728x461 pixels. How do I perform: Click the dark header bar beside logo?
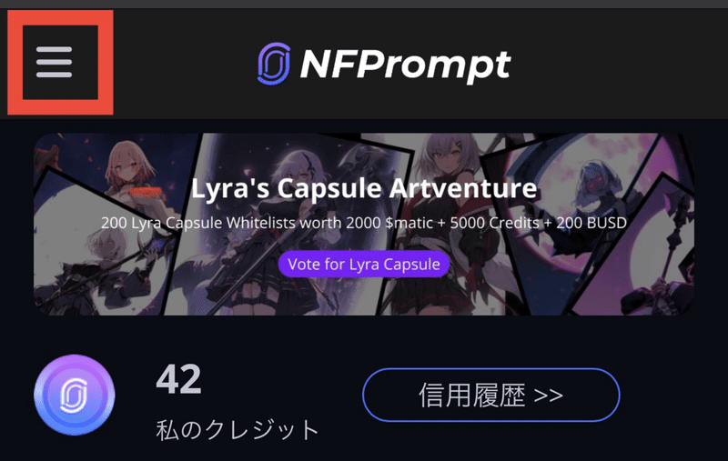(618, 64)
